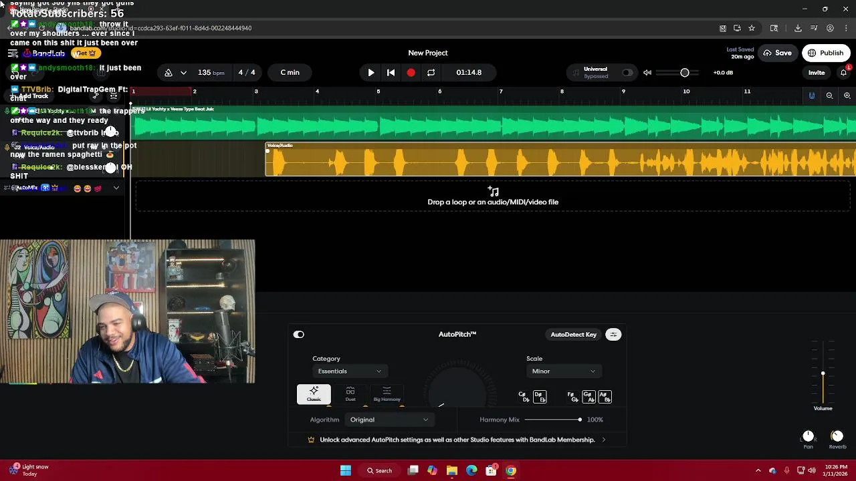Click the metronome icon
856x481 pixels.
[x=169, y=72]
